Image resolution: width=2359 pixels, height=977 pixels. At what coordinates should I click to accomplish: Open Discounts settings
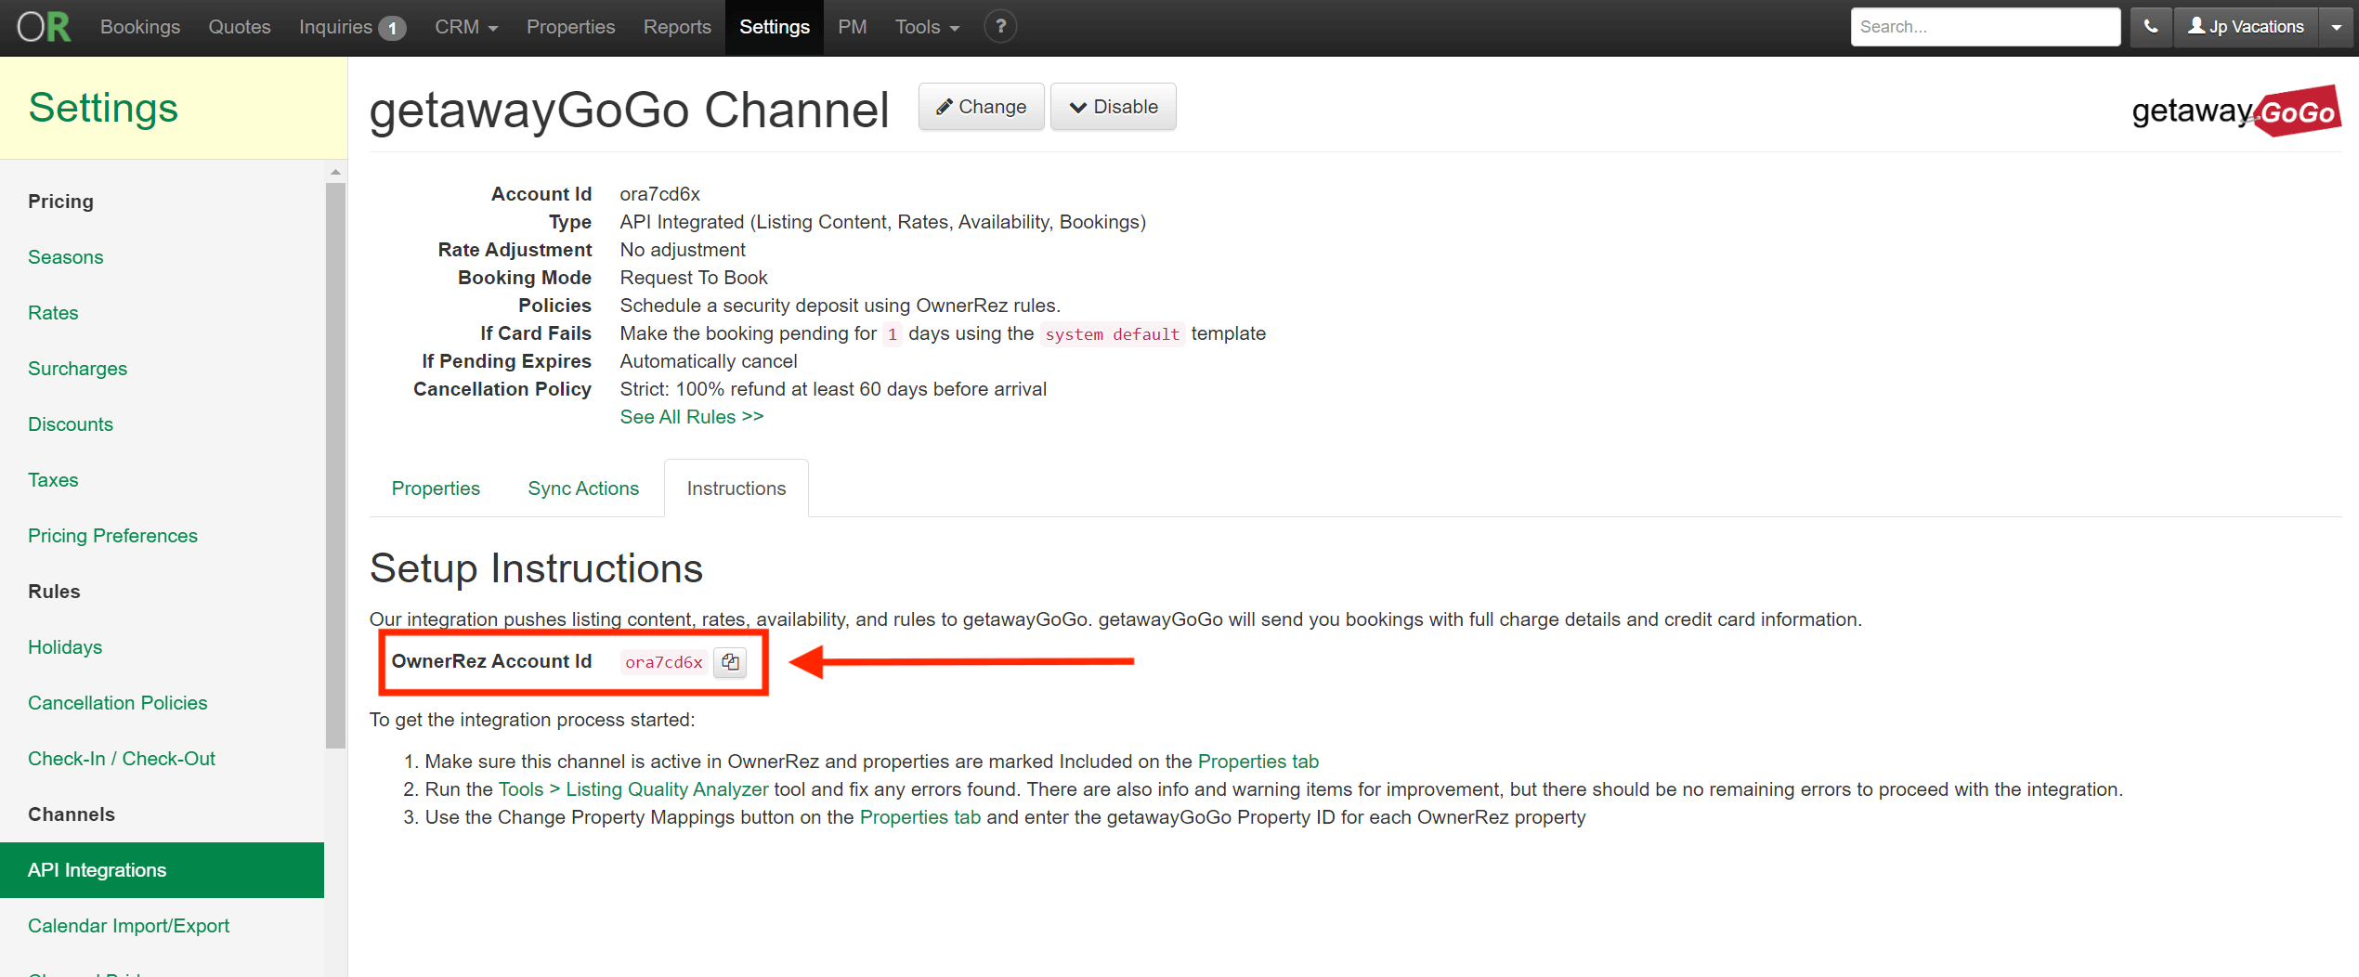click(x=71, y=424)
